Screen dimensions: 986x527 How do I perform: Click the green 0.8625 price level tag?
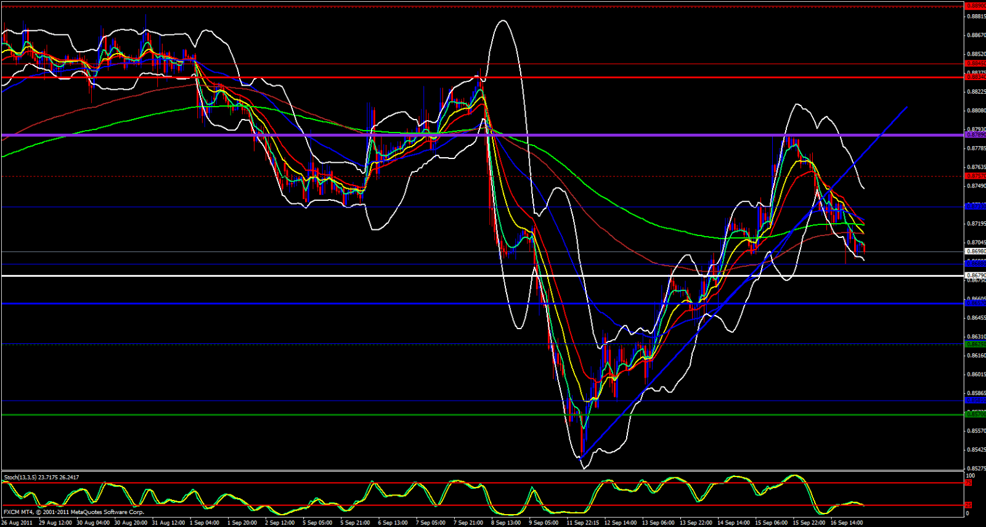[x=975, y=344]
